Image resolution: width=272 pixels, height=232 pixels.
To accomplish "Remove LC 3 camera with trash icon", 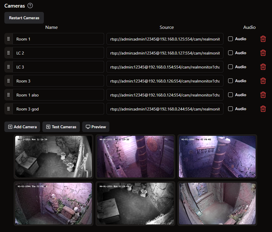I will tap(263, 67).
